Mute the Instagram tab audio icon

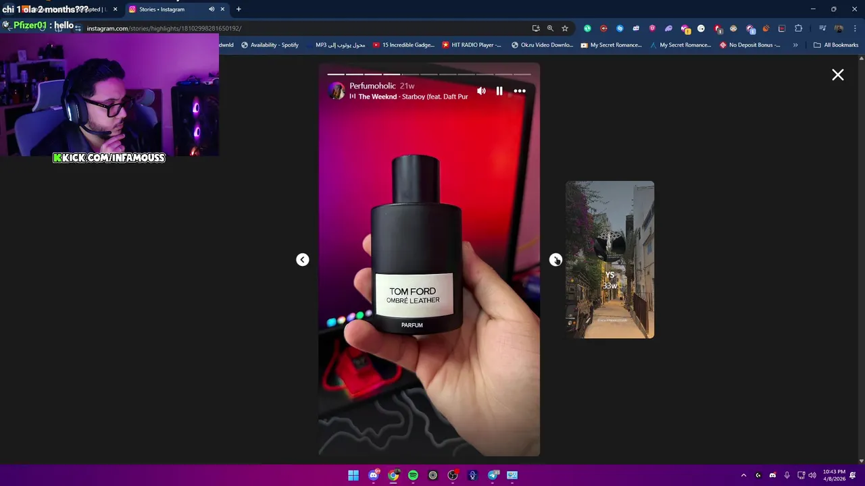[212, 9]
